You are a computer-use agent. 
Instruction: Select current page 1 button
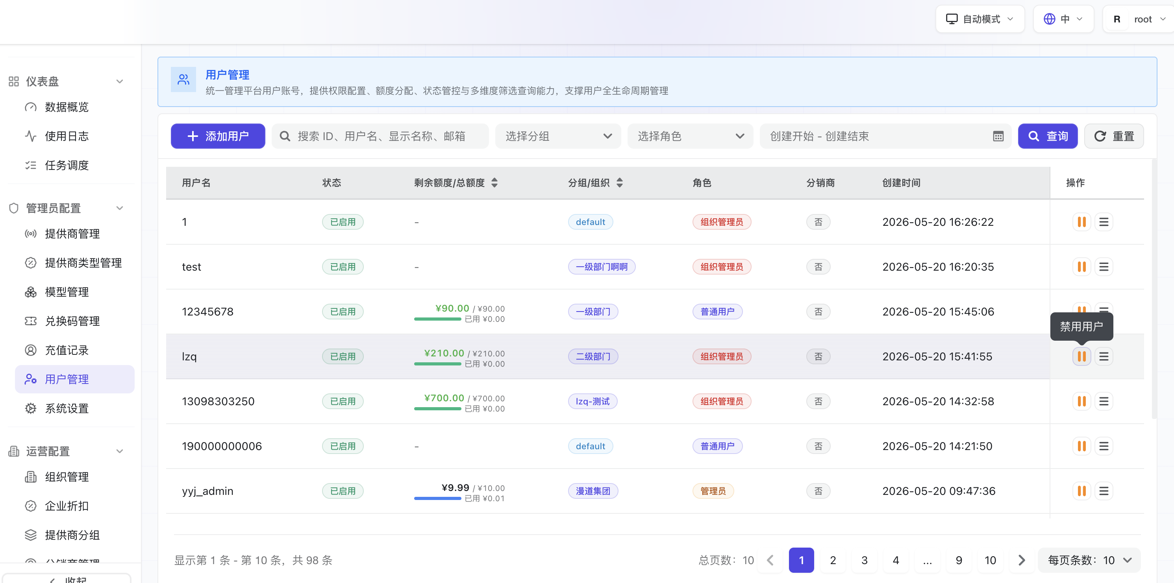click(x=801, y=560)
